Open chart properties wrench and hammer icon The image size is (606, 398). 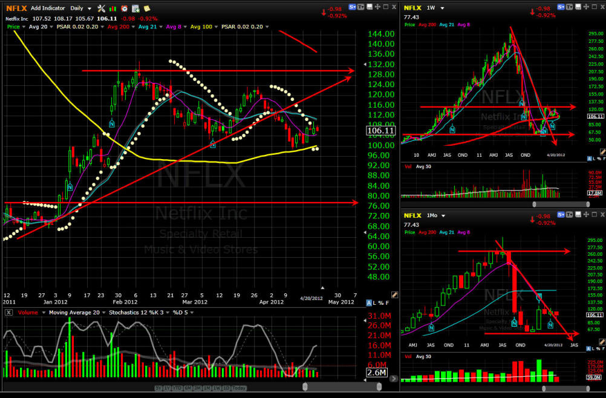pos(101,8)
